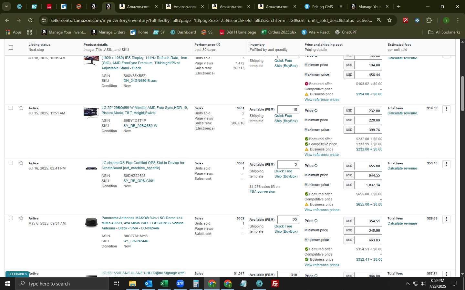Open the LG 29" 29BQ650-W Monitor title link
Screen dimensions: 465x290
145,110
